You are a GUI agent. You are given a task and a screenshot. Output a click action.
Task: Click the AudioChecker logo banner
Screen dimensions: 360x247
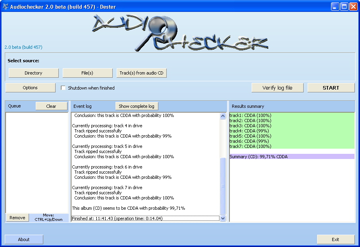(179, 33)
